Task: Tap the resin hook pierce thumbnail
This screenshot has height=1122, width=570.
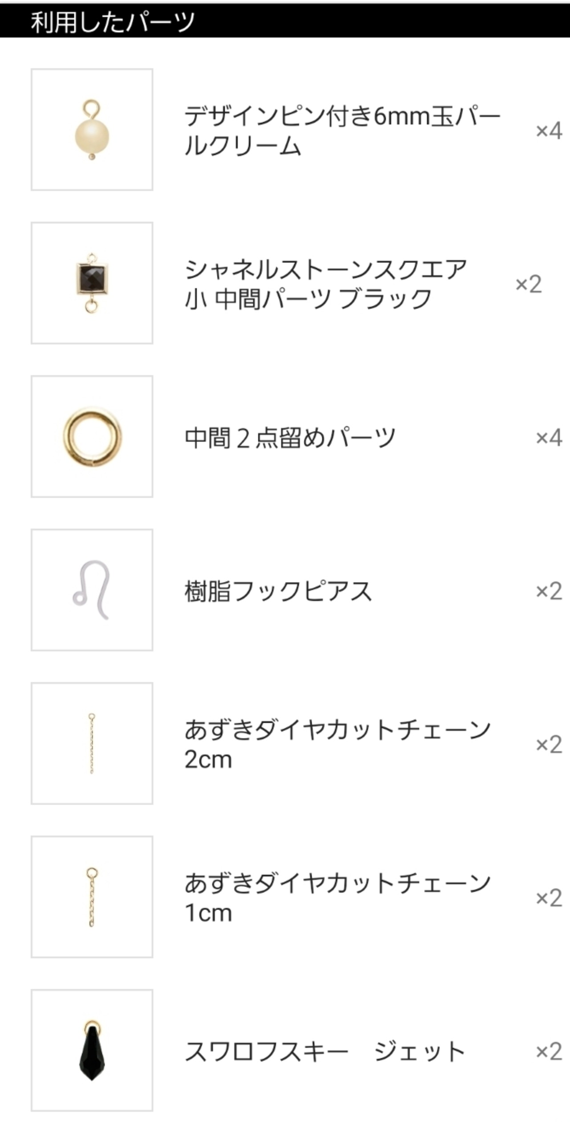Action: pos(92,590)
